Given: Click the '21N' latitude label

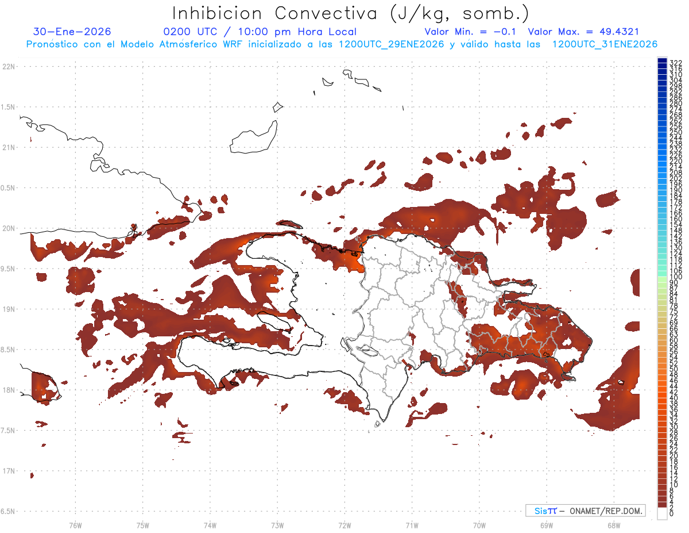Looking at the screenshot, I should tap(9, 147).
